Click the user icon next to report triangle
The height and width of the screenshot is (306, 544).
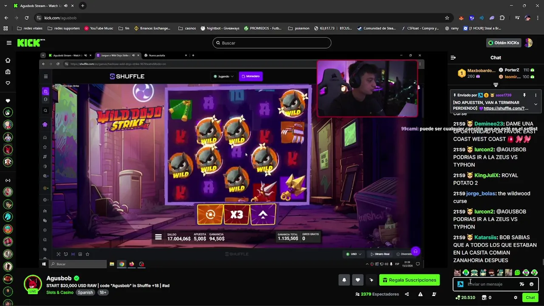pos(434,294)
